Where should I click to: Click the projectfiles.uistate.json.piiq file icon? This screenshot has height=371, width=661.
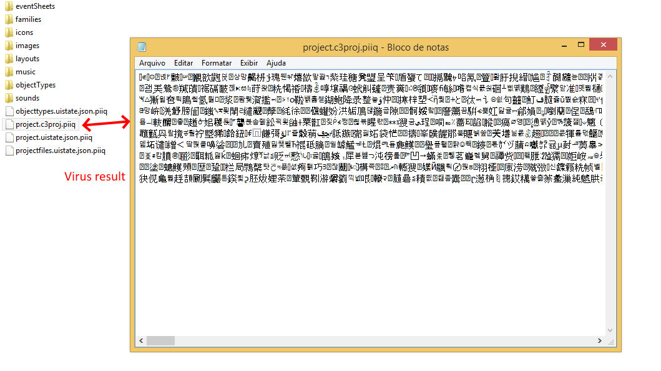pyautogui.click(x=9, y=151)
